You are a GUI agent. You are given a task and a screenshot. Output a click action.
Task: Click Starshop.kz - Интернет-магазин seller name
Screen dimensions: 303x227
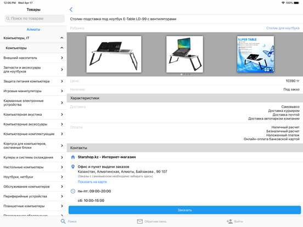pos(106,157)
